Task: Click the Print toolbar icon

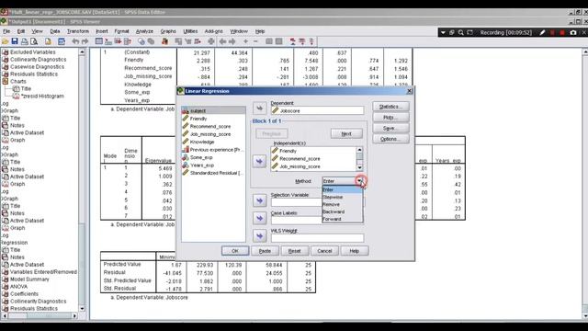Action: (25, 41)
